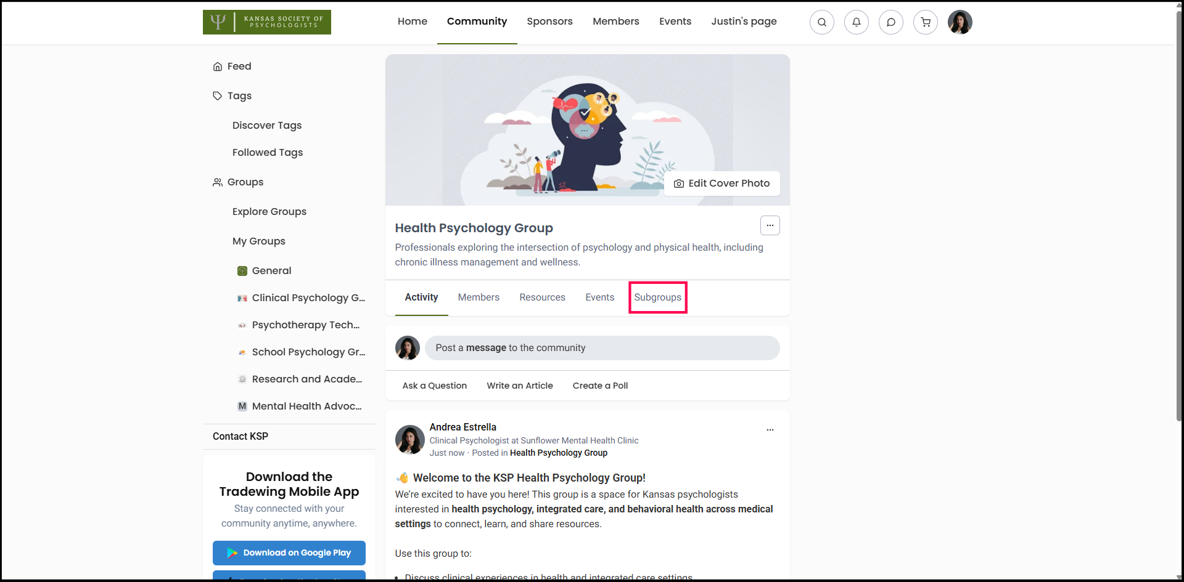Open the shopping cart icon

point(925,22)
